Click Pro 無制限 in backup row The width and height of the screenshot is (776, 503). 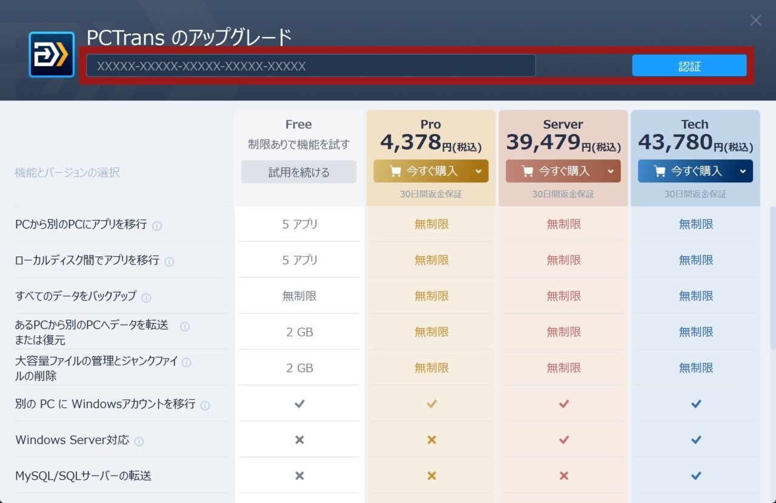432,296
